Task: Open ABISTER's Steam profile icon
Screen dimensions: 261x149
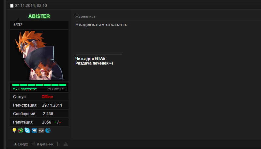Action: [x=41, y=130]
